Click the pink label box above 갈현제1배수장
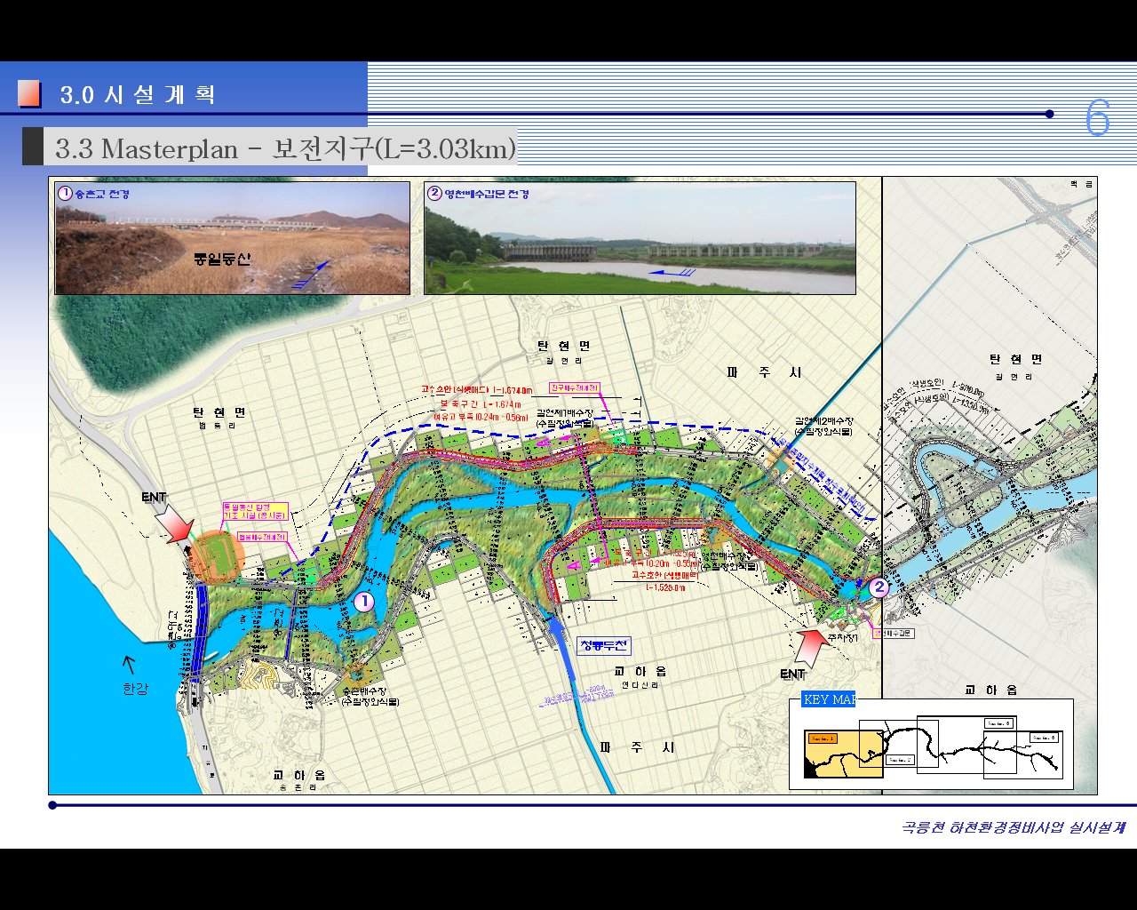Screen dimensions: 1137x910 pos(575,388)
